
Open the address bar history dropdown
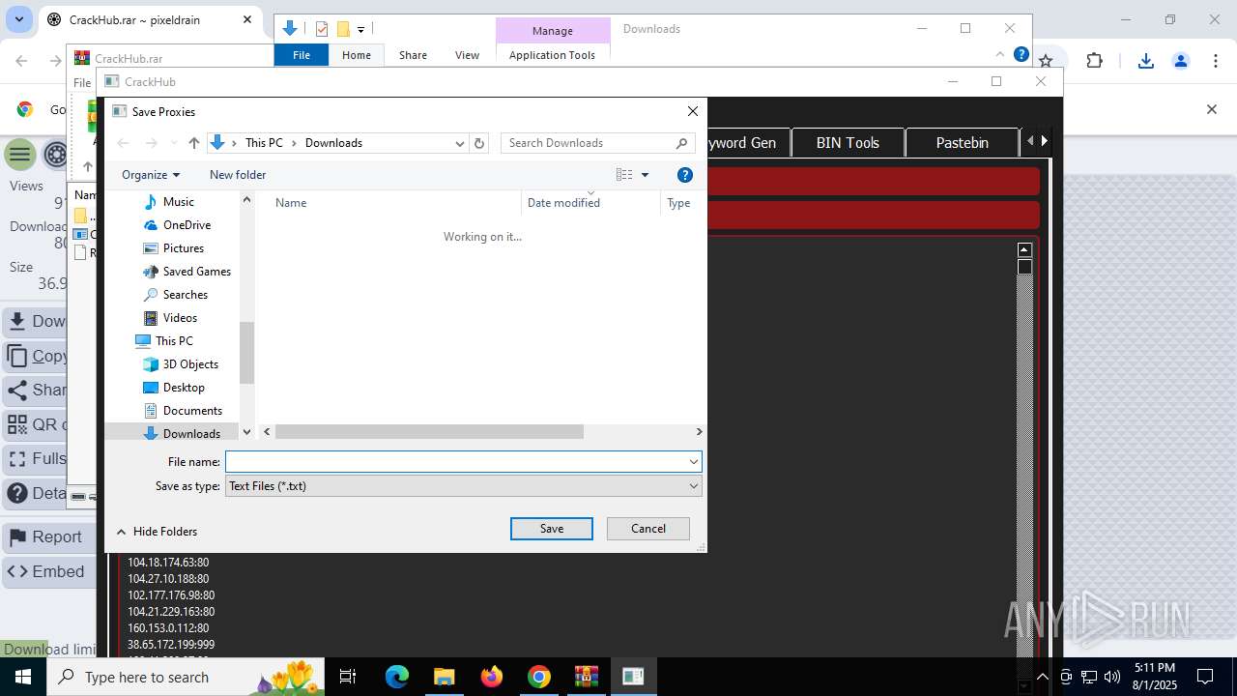[459, 143]
